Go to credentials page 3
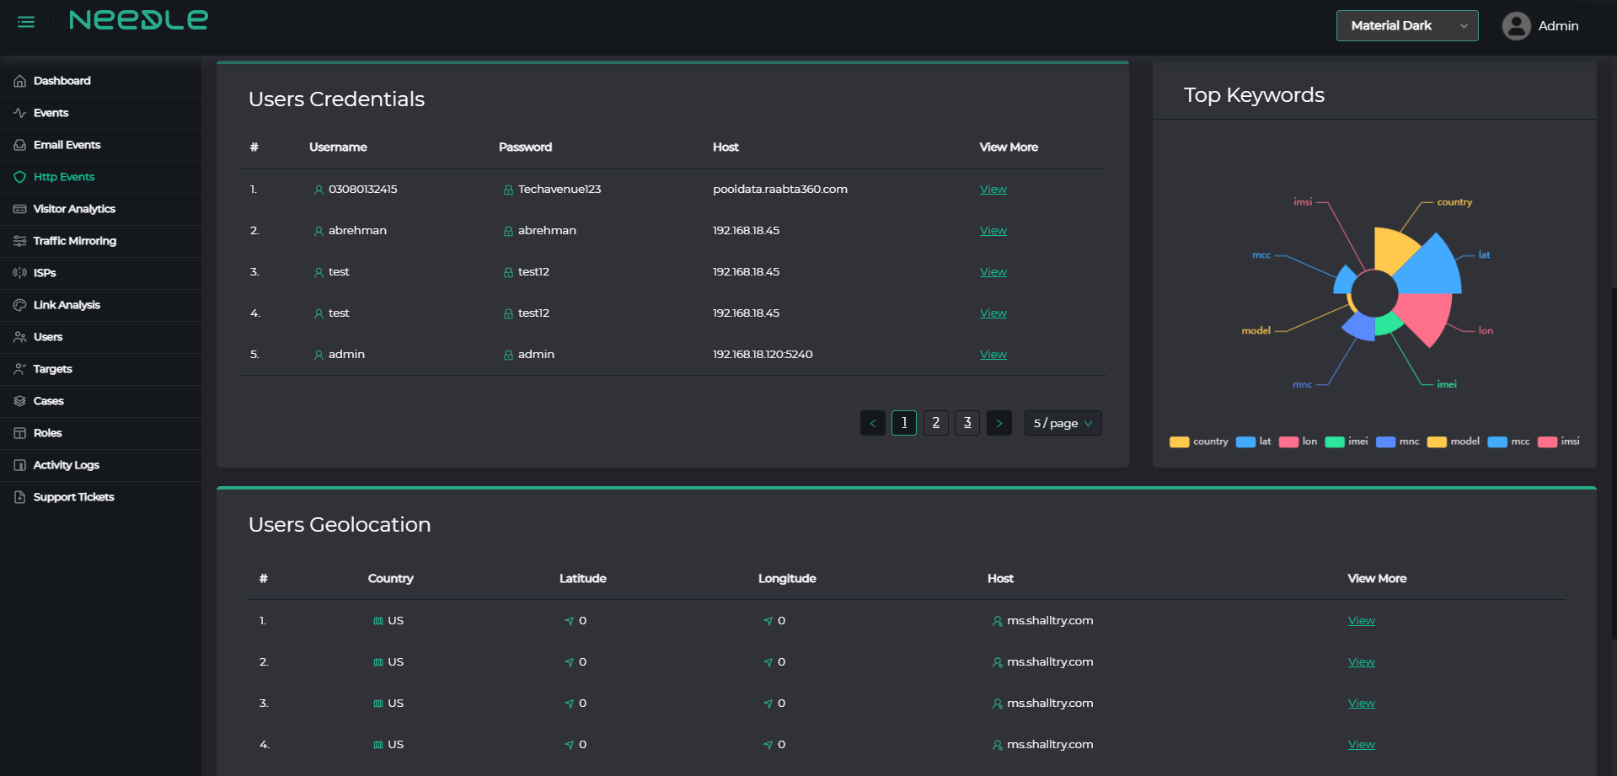Viewport: 1617px width, 776px height. [967, 423]
